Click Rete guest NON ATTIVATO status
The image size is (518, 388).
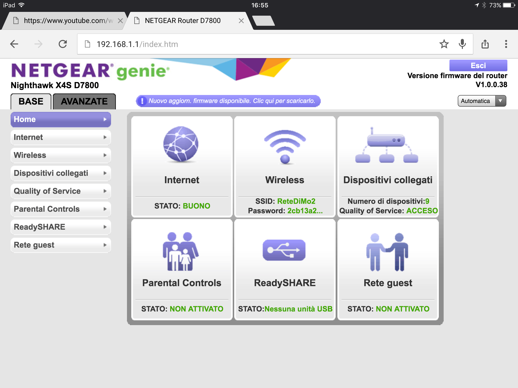[x=388, y=309]
